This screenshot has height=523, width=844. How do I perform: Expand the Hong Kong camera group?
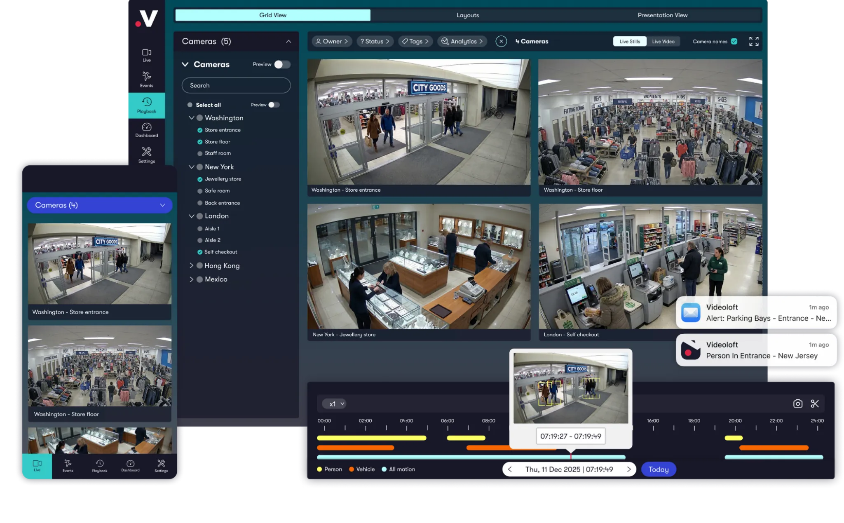191,265
